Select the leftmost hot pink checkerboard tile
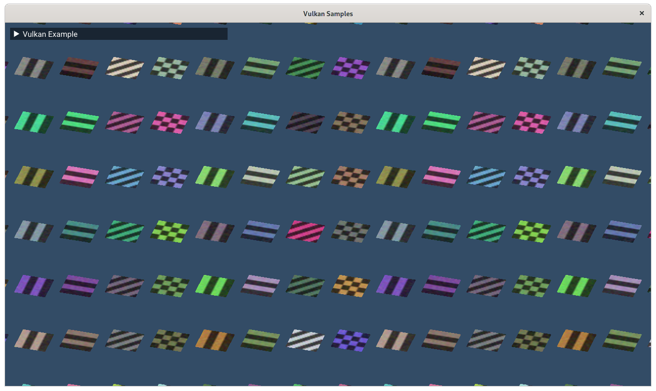656x391 pixels. pyautogui.click(x=170, y=122)
